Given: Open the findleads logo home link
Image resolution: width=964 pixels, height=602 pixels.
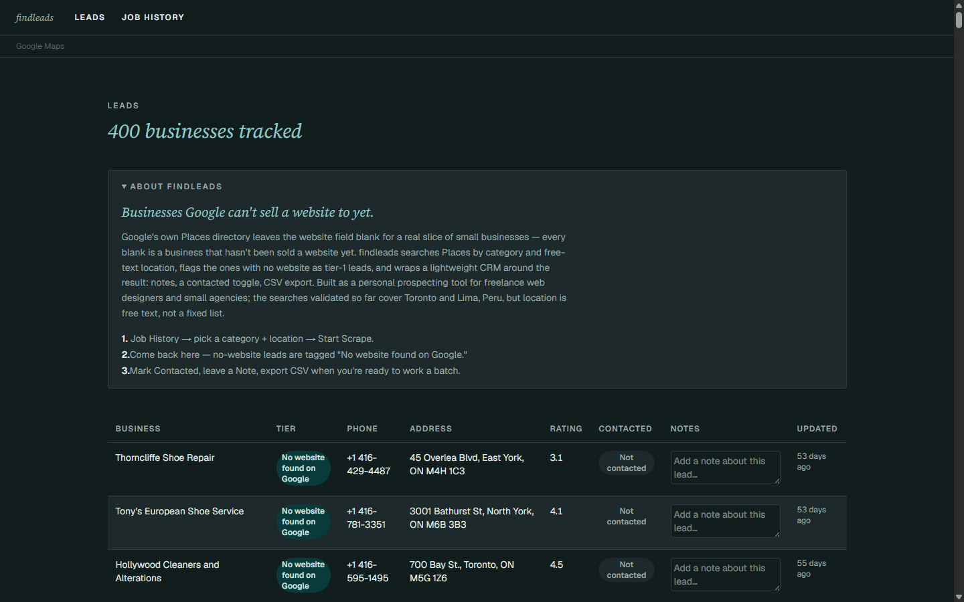Looking at the screenshot, I should coord(34,17).
